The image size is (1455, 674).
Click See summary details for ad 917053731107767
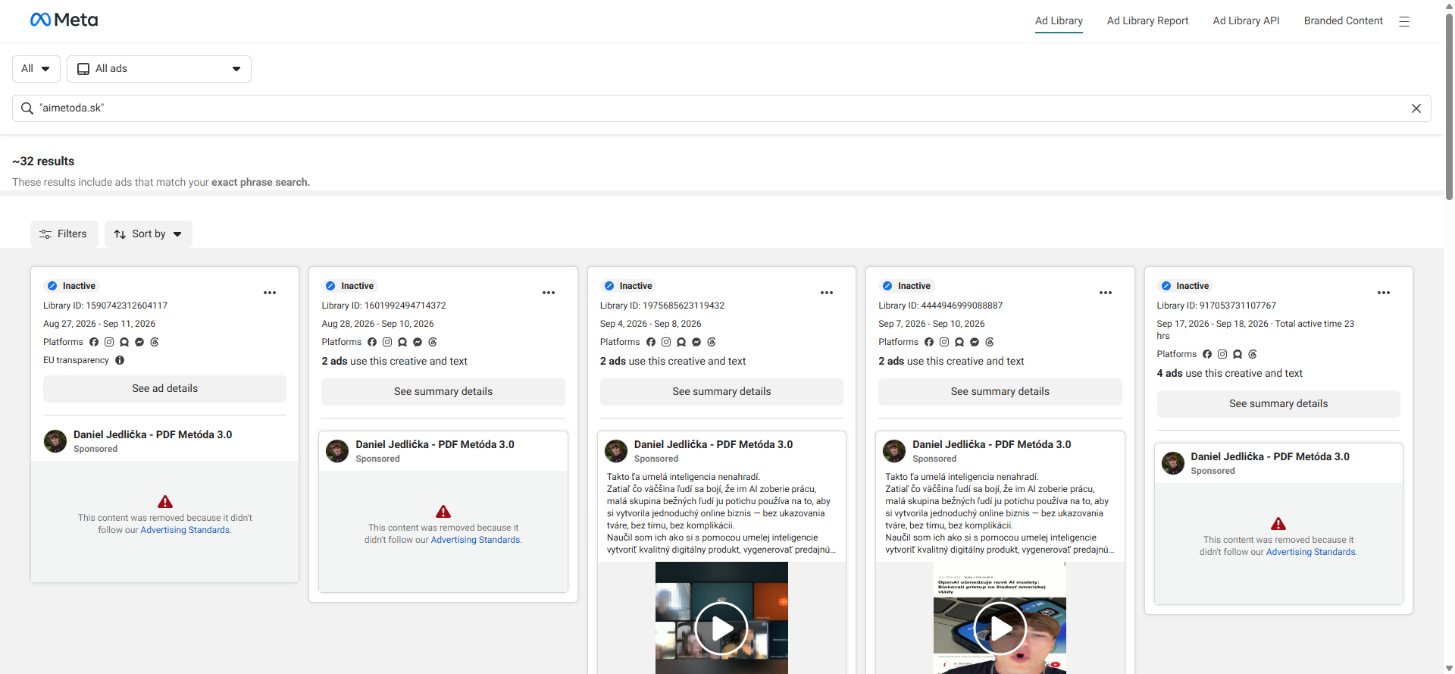pyautogui.click(x=1278, y=404)
